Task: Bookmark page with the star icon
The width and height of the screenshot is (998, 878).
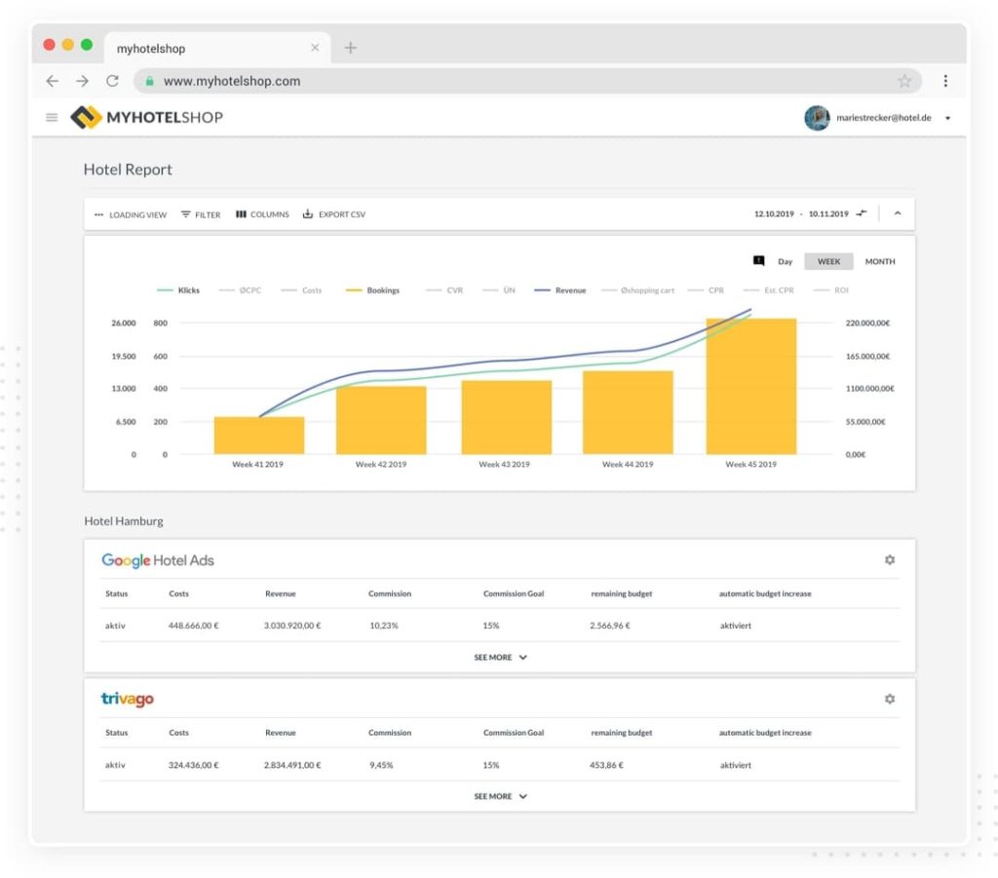Action: click(x=904, y=81)
